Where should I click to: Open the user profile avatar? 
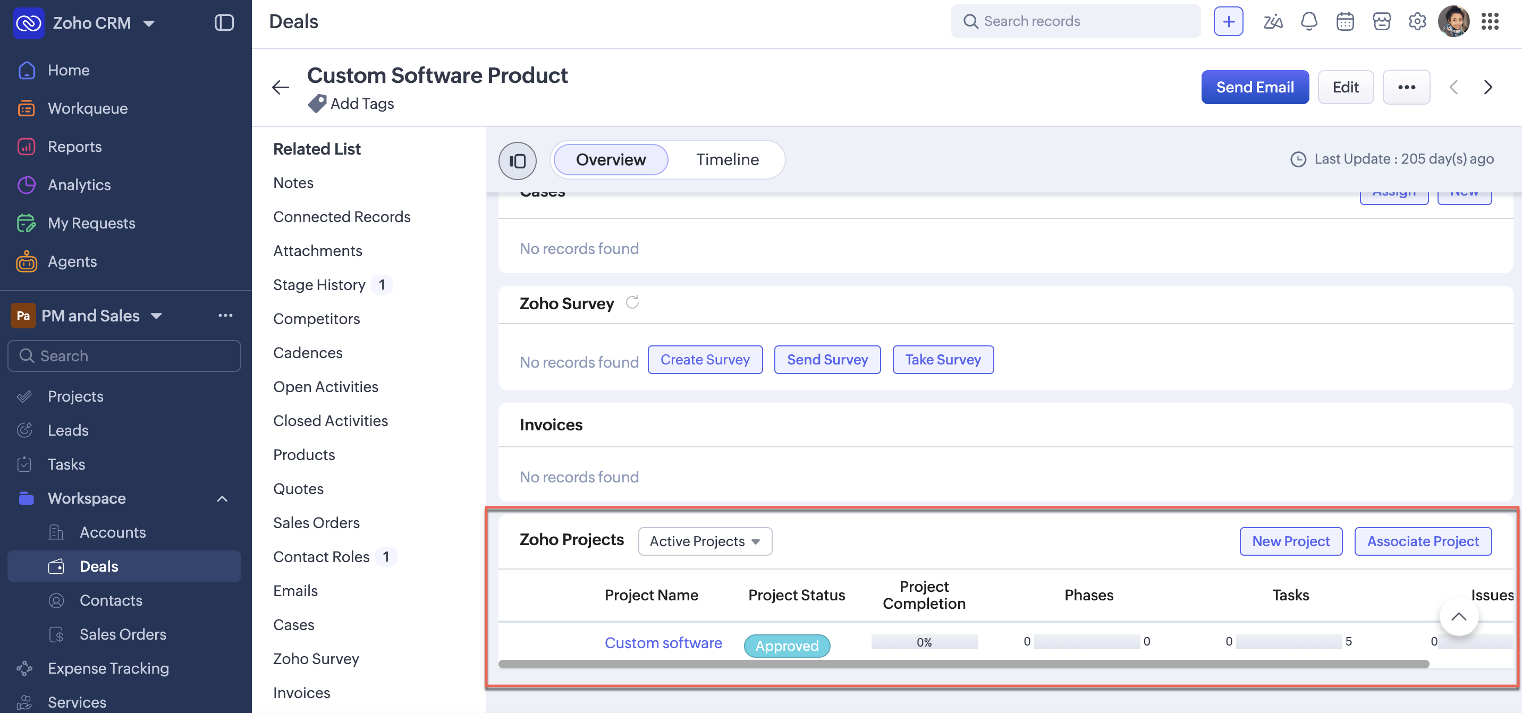(1453, 22)
